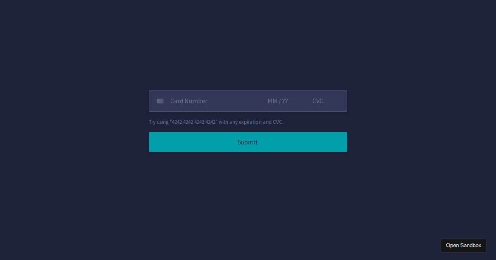This screenshot has height=260, width=496.
Task: Click the test card hint text
Action: 216,122
